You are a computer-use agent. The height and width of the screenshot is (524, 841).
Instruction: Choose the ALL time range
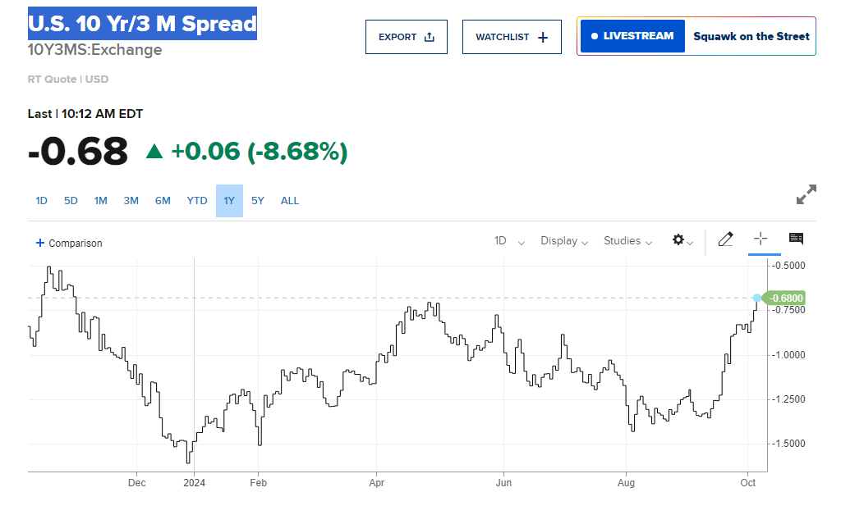click(290, 201)
